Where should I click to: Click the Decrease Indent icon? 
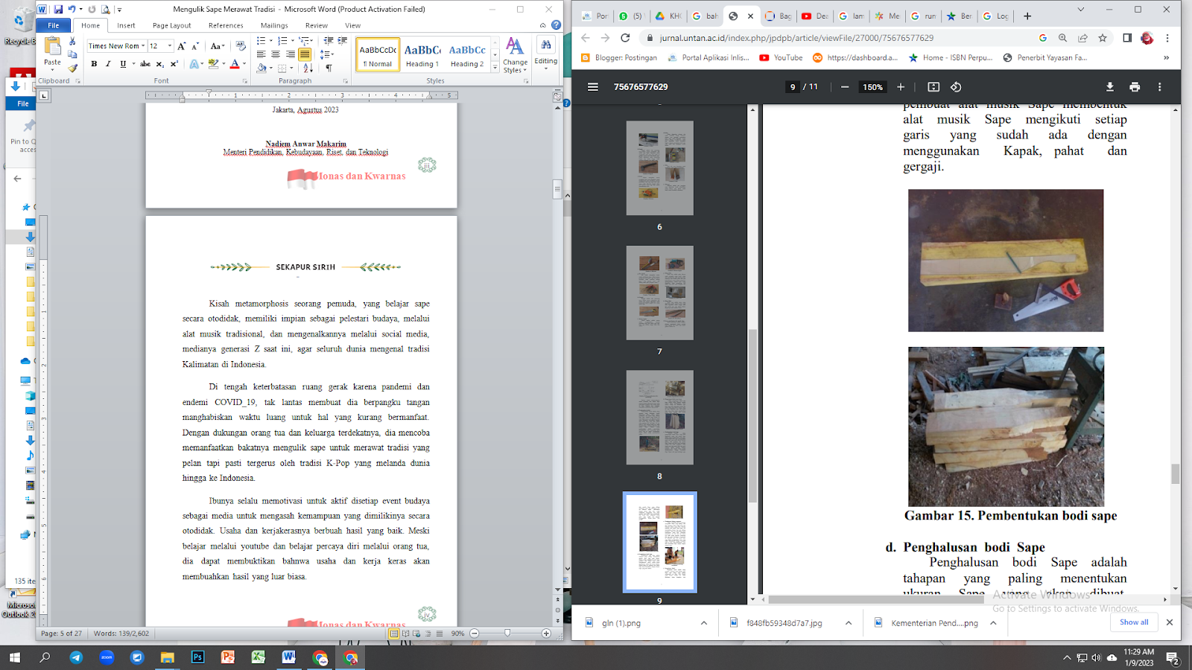pos(329,41)
